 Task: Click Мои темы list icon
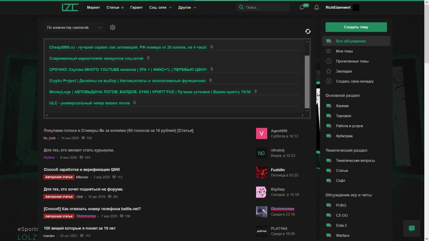click(329, 51)
